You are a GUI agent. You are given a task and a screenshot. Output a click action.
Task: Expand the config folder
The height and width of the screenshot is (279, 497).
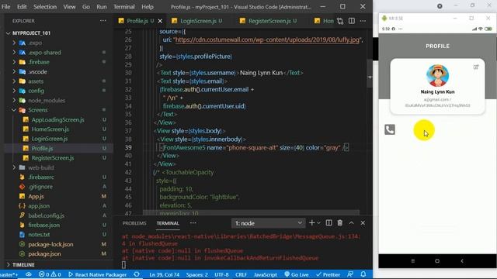pyautogui.click(x=14, y=91)
